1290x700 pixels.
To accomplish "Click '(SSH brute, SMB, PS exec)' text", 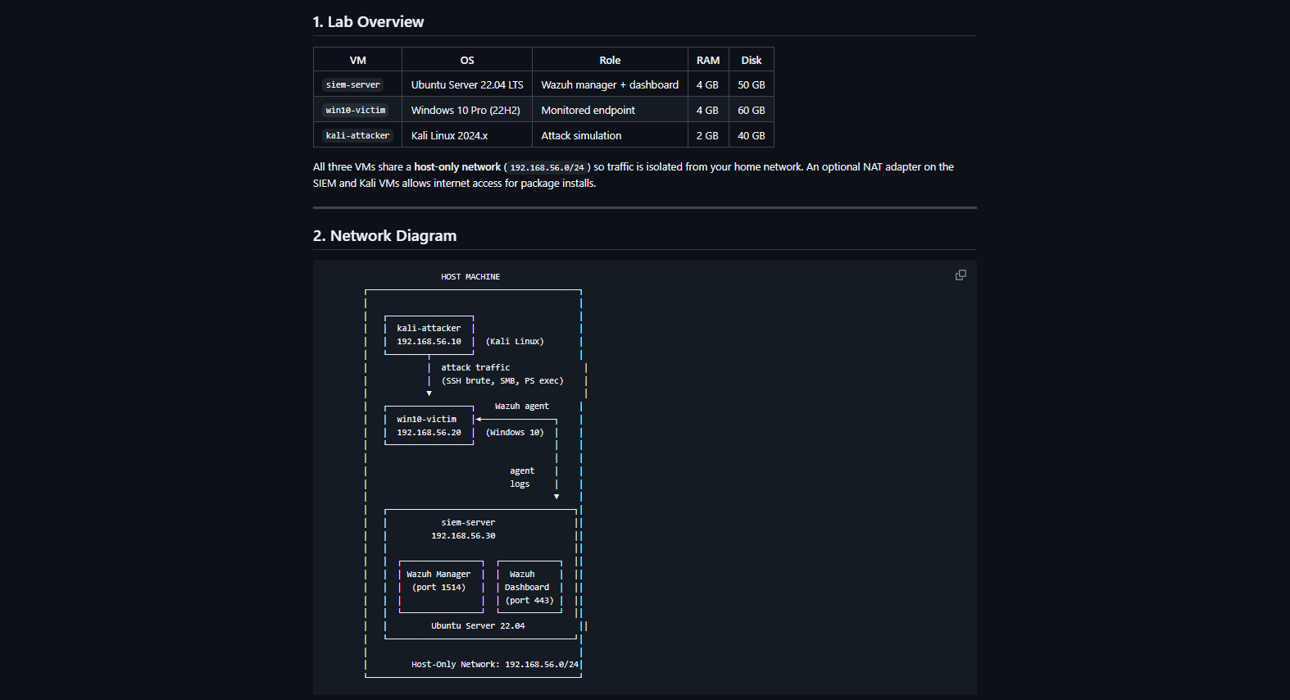I will [502, 381].
